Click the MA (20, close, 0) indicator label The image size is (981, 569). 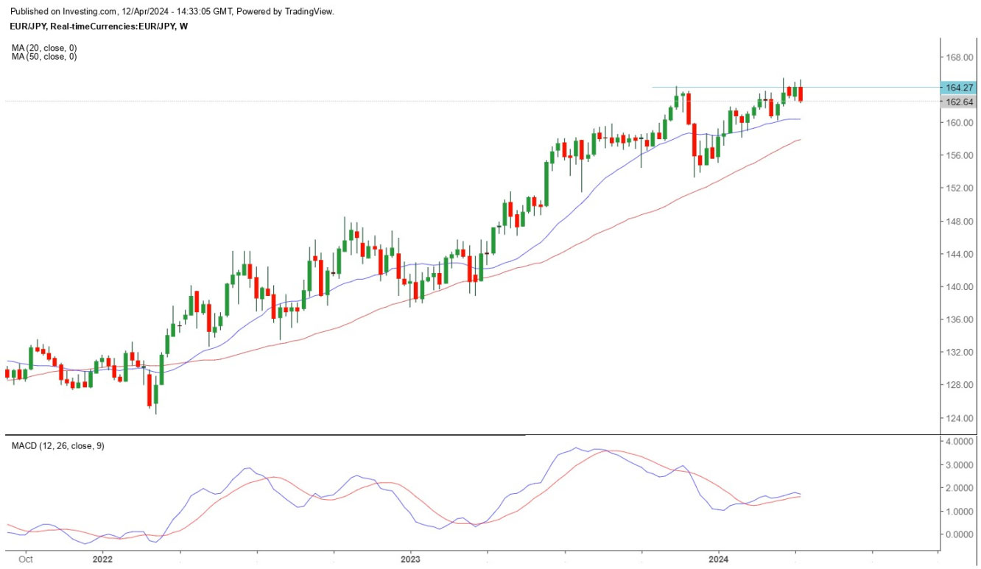(44, 48)
